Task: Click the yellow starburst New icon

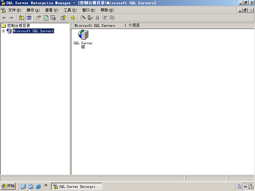Action: (x=73, y=18)
